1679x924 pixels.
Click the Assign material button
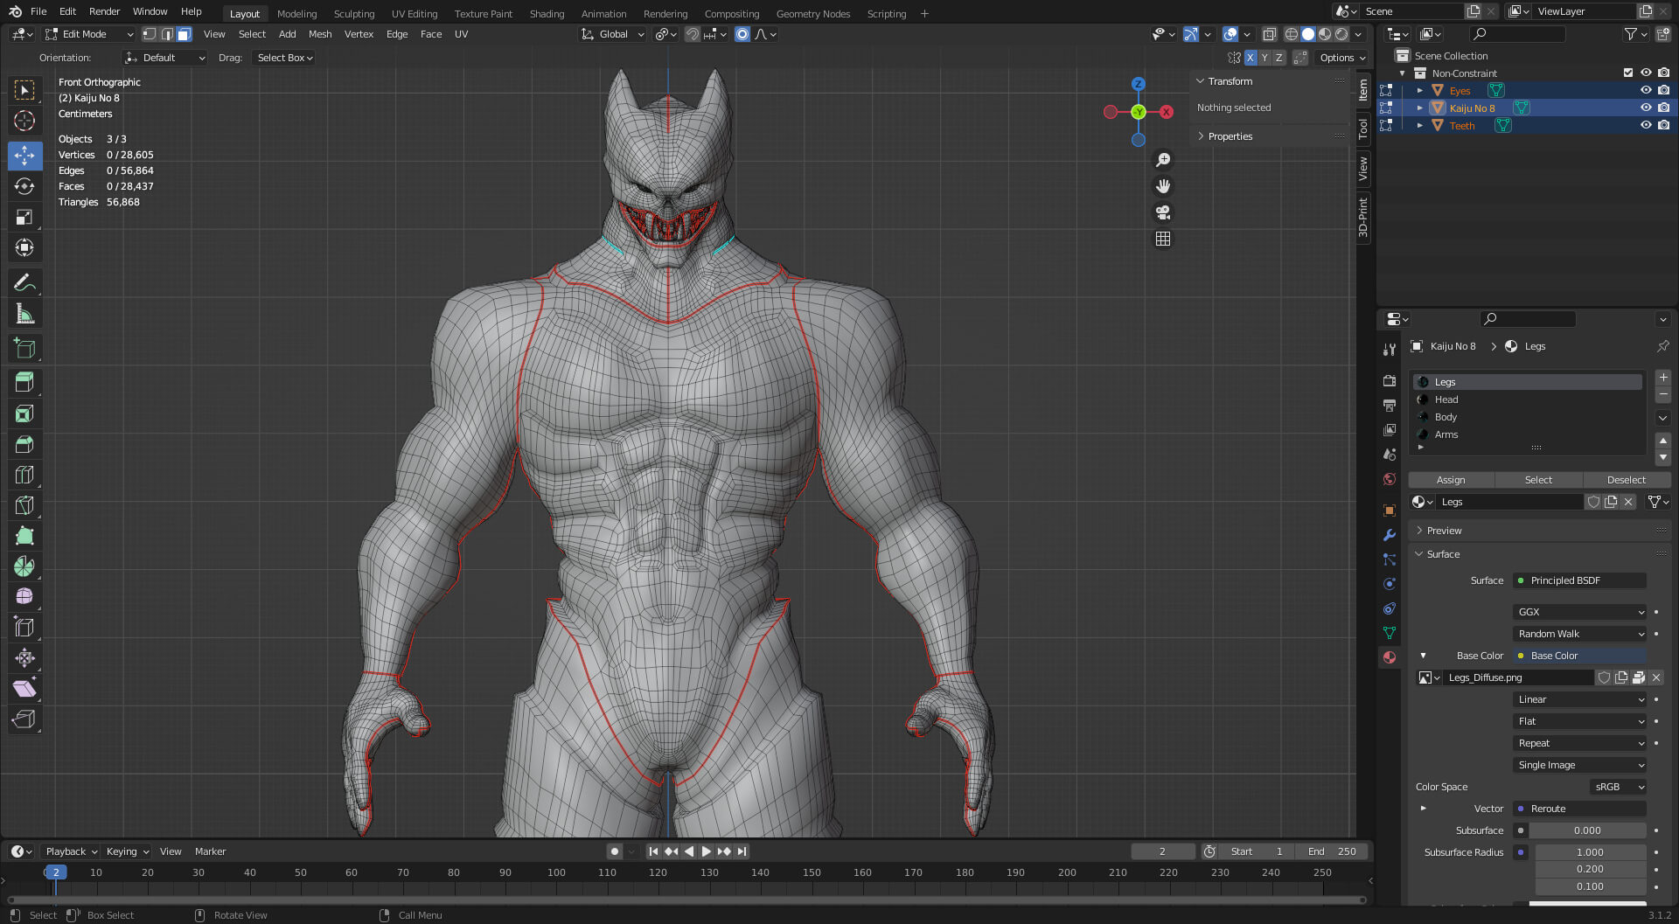[x=1451, y=480]
